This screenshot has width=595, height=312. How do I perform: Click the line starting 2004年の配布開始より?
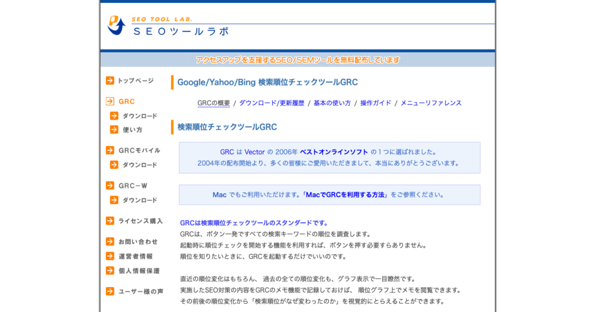point(329,163)
